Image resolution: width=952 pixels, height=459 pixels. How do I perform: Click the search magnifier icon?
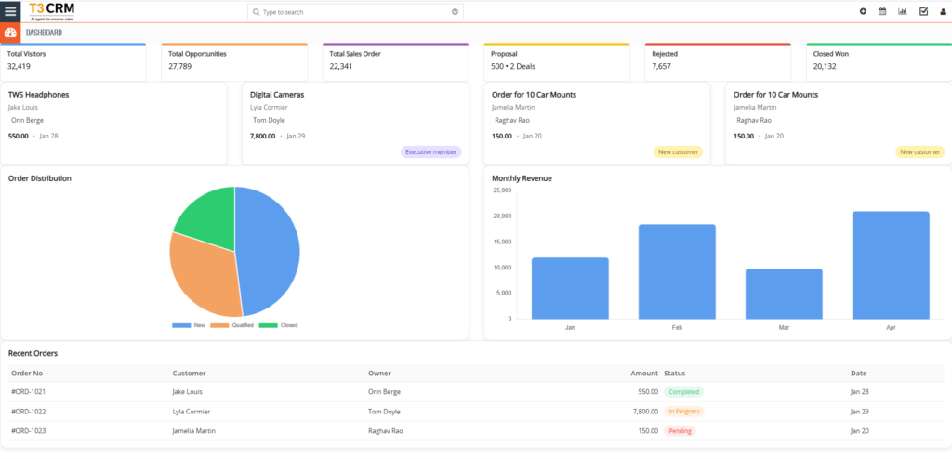point(257,12)
